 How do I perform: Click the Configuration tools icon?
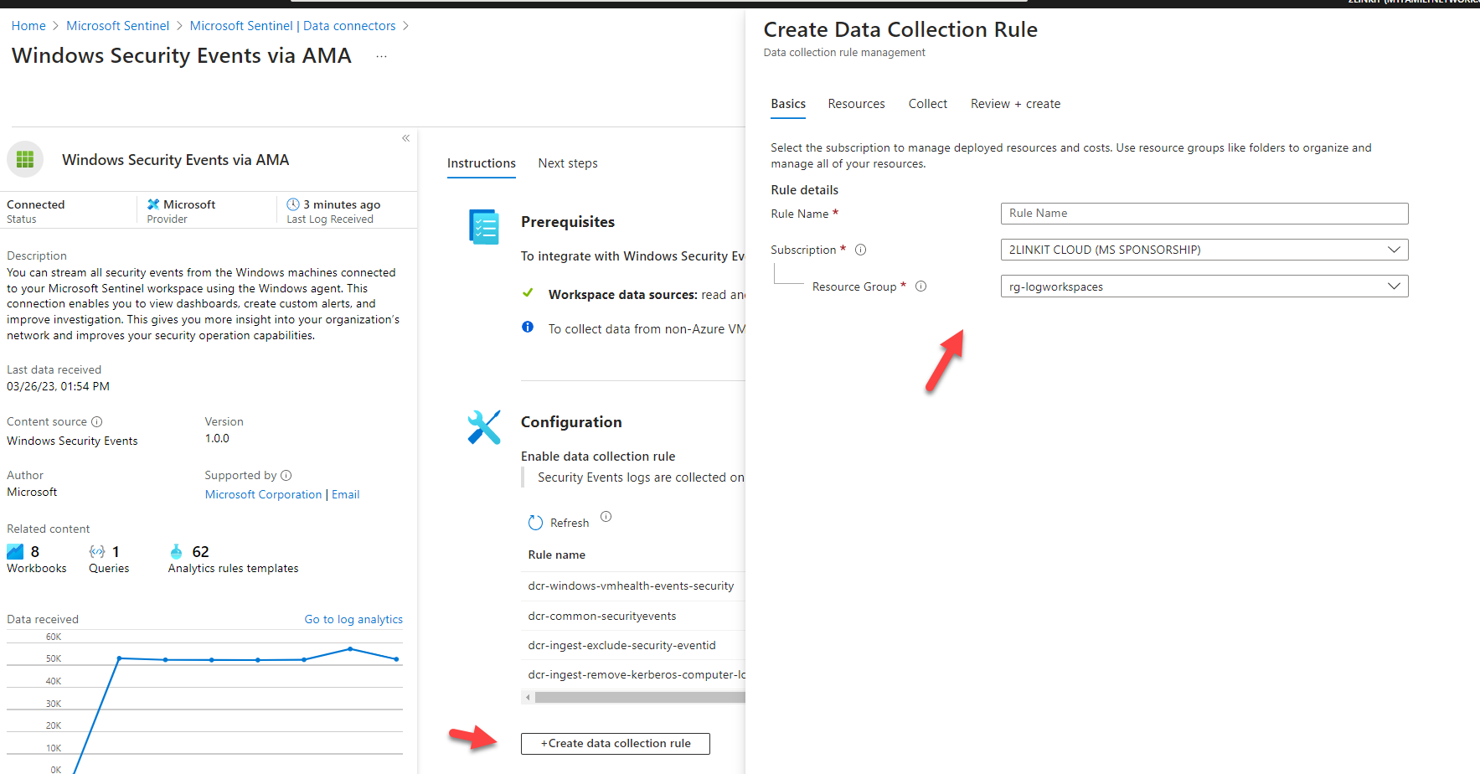(x=483, y=426)
